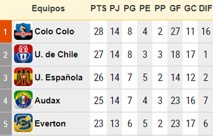This screenshot has height=136, width=213.
Task: Click Colo Colo's 28 points cell
Action: click(x=98, y=32)
